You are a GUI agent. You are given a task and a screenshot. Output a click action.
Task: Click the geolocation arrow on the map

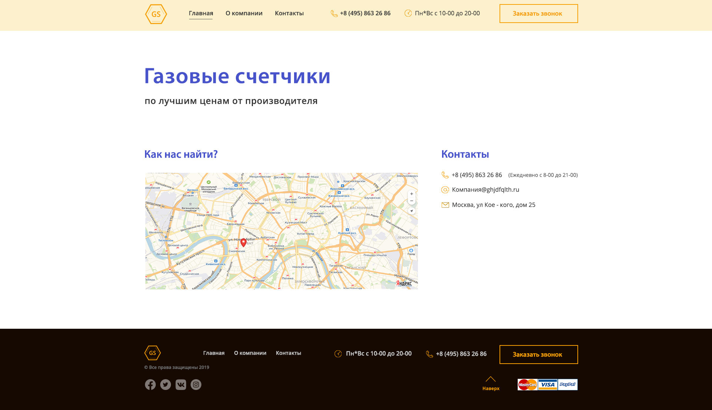click(412, 210)
